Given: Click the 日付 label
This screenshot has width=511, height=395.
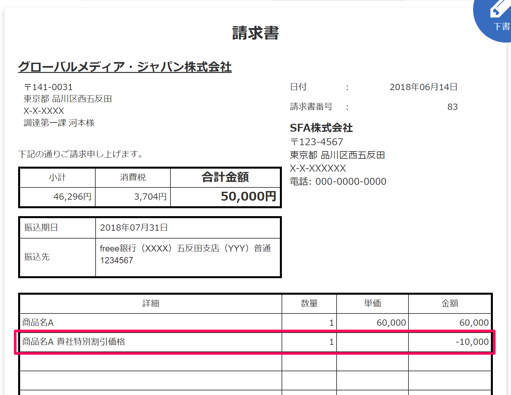Looking at the screenshot, I should point(298,87).
